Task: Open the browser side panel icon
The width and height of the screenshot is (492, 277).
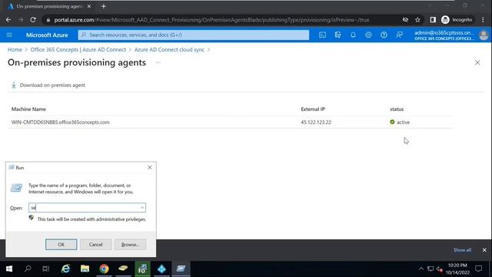Action: (x=433, y=20)
